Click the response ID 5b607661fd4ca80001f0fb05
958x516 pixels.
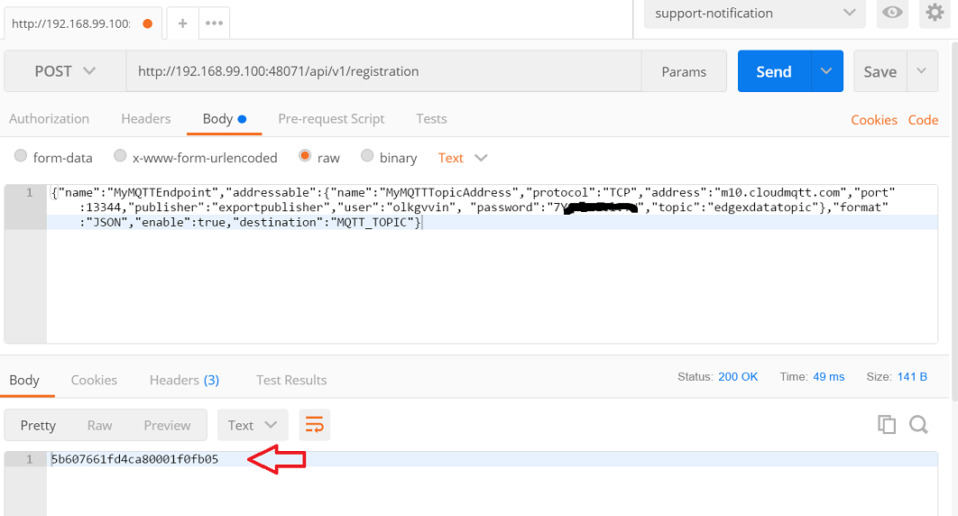[x=134, y=459]
